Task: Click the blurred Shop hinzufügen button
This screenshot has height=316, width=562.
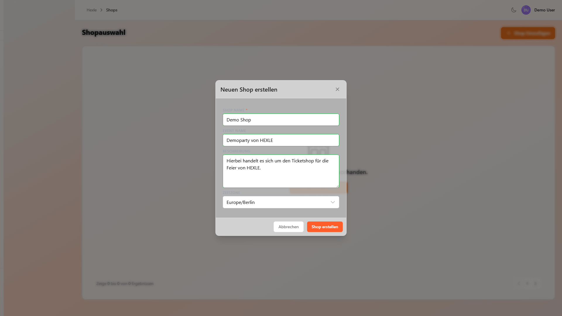Action: tap(527, 33)
